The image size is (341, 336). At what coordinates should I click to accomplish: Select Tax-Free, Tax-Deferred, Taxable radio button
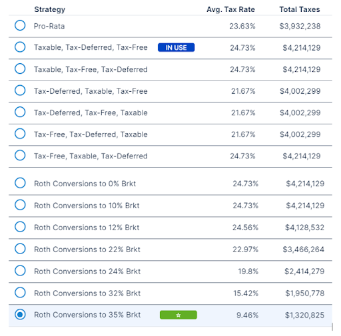pos(20,134)
